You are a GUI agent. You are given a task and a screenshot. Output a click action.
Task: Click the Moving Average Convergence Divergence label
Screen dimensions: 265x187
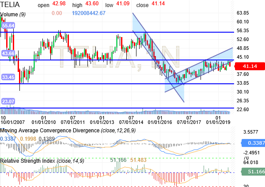tap(68, 131)
